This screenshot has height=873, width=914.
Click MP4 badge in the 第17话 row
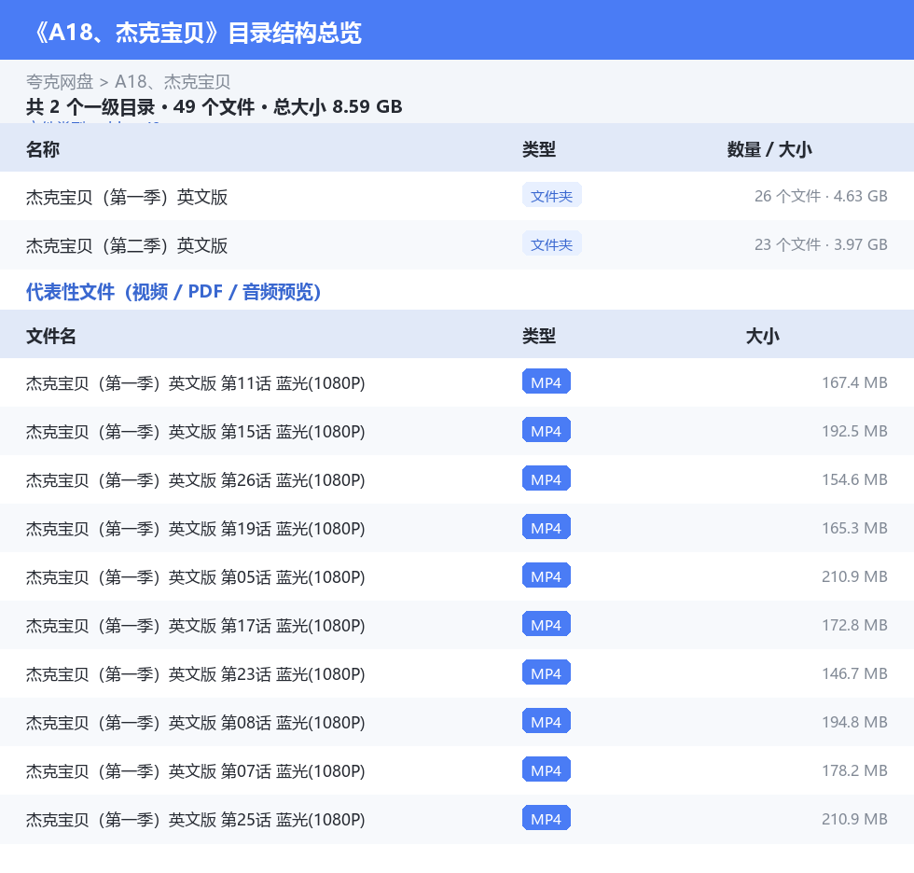pos(547,624)
